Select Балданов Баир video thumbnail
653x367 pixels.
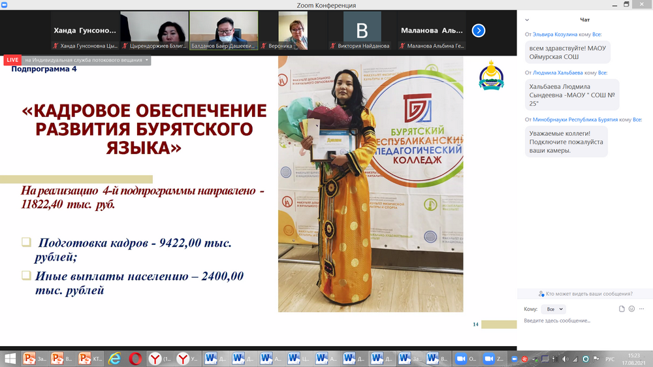tap(225, 30)
